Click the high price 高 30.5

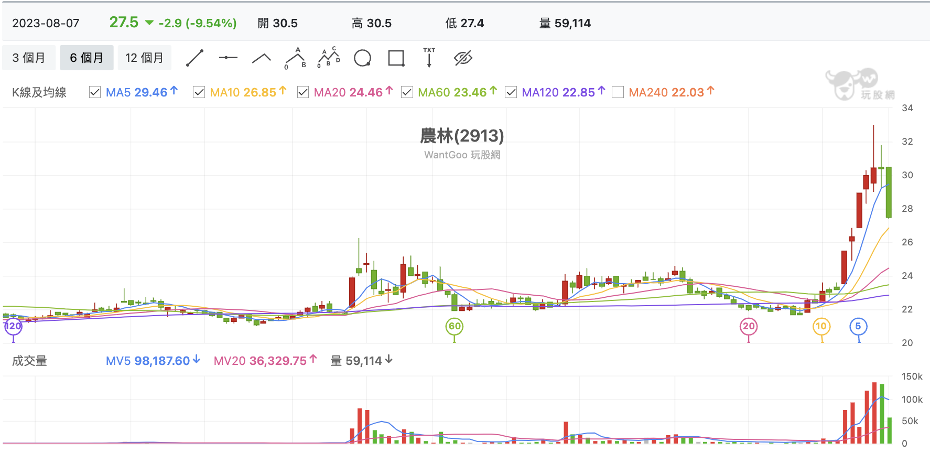(372, 24)
